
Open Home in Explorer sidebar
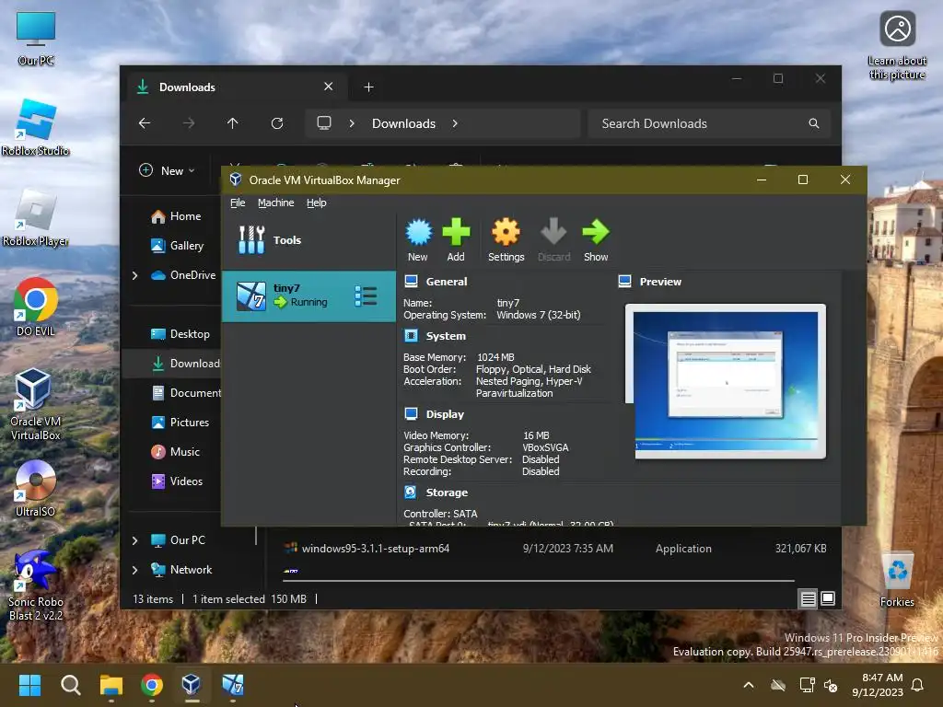coord(177,215)
